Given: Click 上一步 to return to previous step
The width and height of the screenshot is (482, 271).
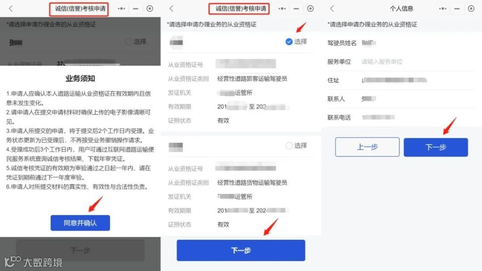Looking at the screenshot, I should 367,147.
